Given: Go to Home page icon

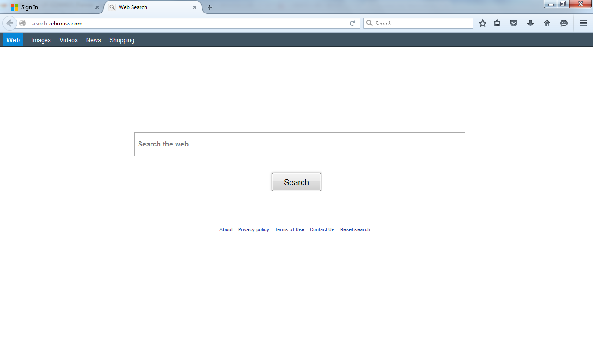Looking at the screenshot, I should (547, 23).
